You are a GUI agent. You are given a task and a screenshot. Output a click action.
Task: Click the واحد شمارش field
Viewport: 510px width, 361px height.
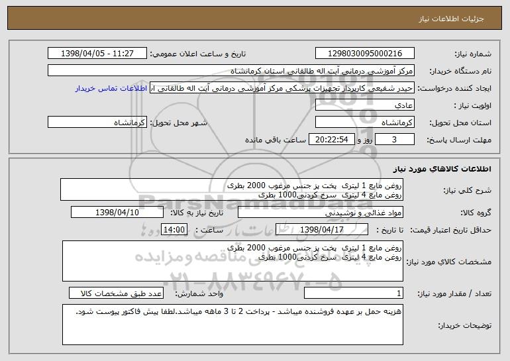coord(116,293)
